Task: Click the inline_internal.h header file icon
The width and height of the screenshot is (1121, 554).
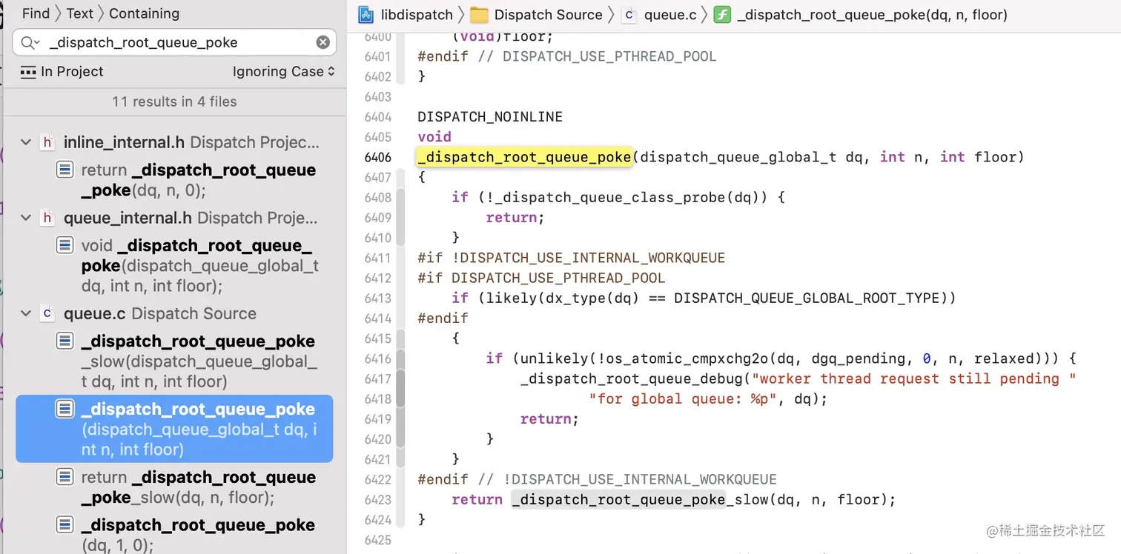Action: (x=47, y=142)
